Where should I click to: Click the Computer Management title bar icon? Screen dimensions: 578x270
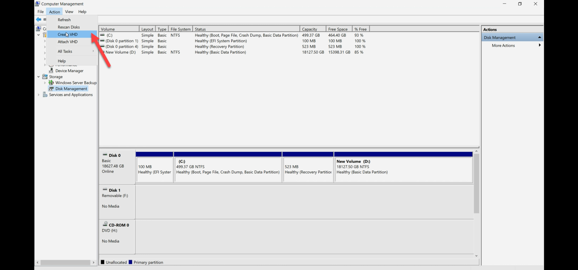click(37, 4)
